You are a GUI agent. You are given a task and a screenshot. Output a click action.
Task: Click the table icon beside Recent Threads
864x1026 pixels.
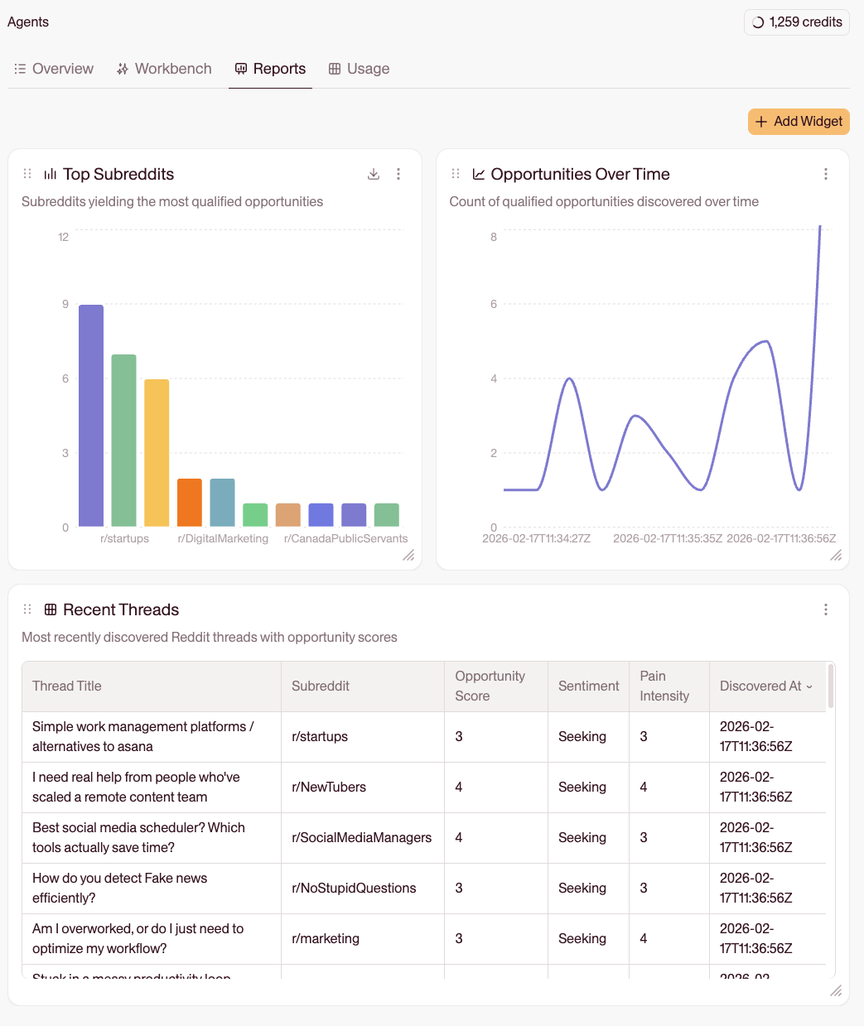click(51, 609)
